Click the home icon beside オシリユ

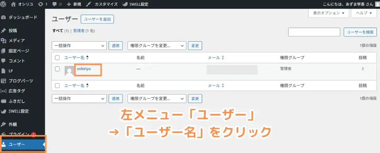[x=13, y=4]
